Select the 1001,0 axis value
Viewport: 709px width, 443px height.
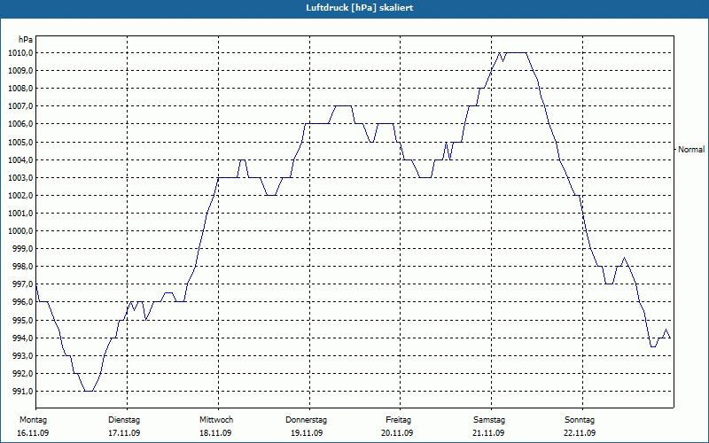tap(19, 214)
